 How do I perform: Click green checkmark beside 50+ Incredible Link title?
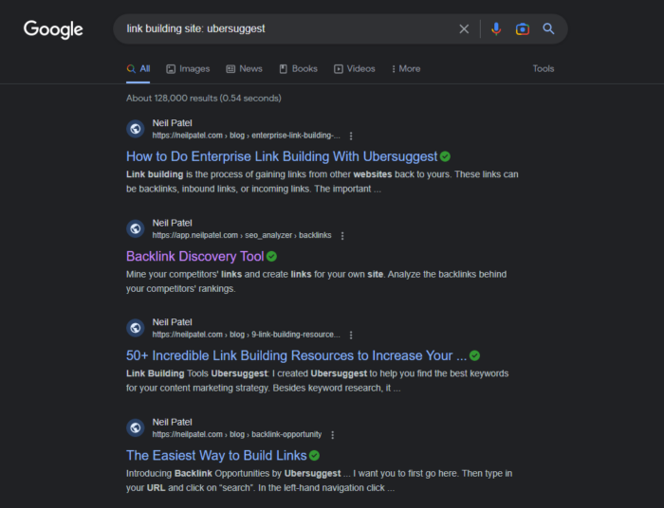(474, 355)
